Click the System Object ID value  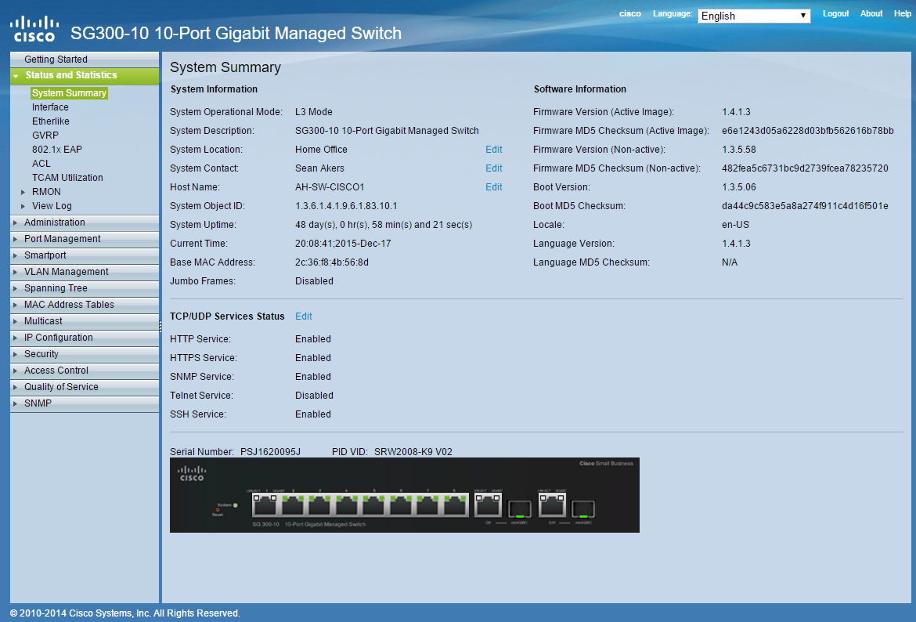pos(346,205)
